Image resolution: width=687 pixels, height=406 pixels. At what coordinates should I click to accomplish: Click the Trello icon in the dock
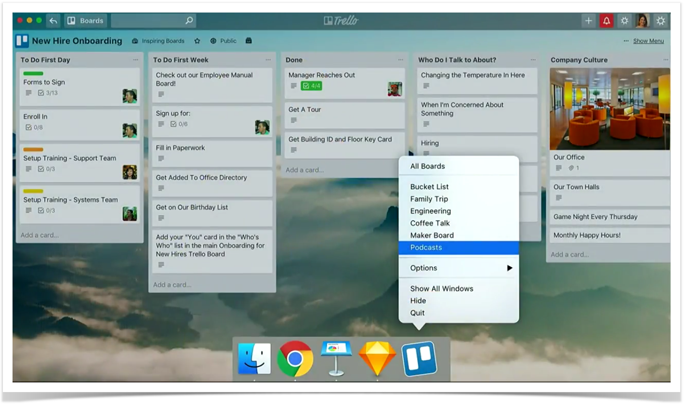419,359
